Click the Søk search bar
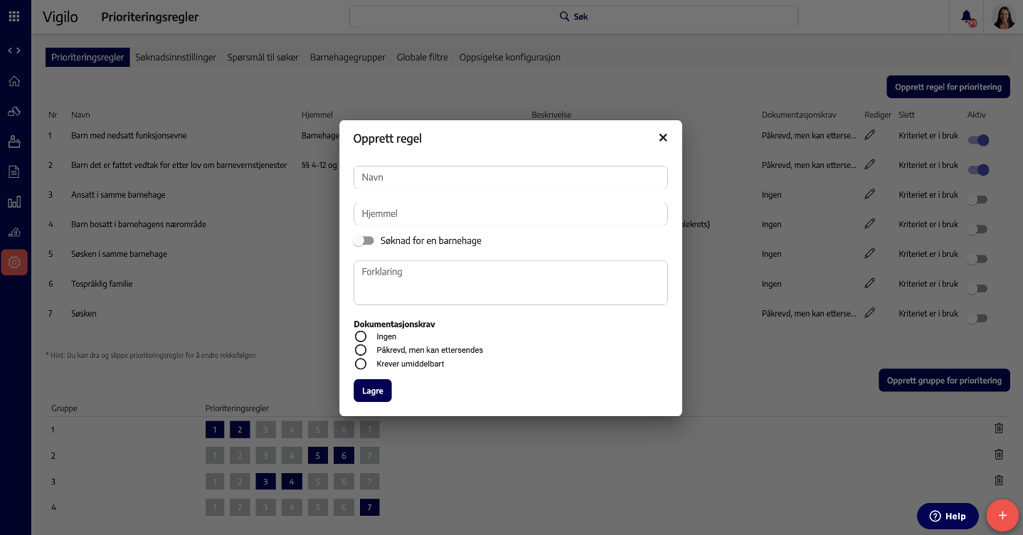Screen dimensions: 1023x535 coord(573,16)
